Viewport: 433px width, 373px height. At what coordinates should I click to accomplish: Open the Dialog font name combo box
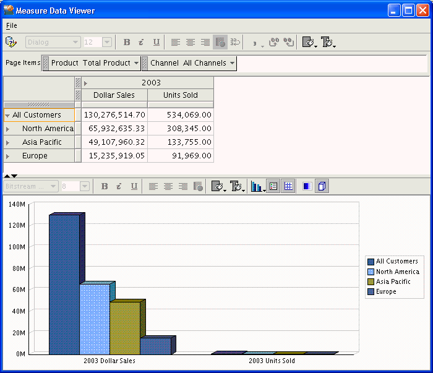(53, 42)
